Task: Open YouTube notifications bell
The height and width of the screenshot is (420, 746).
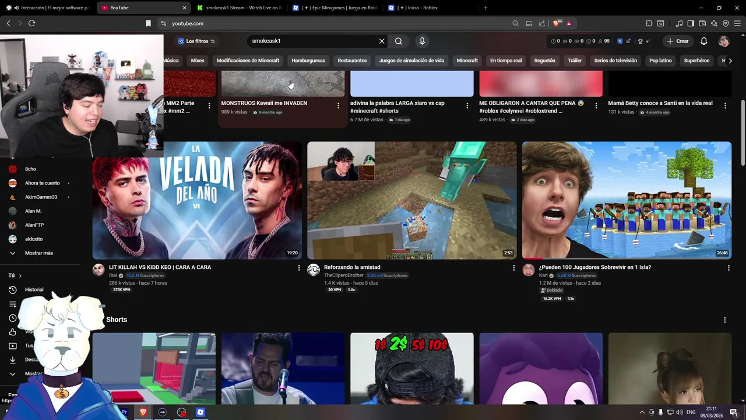Action: click(704, 41)
